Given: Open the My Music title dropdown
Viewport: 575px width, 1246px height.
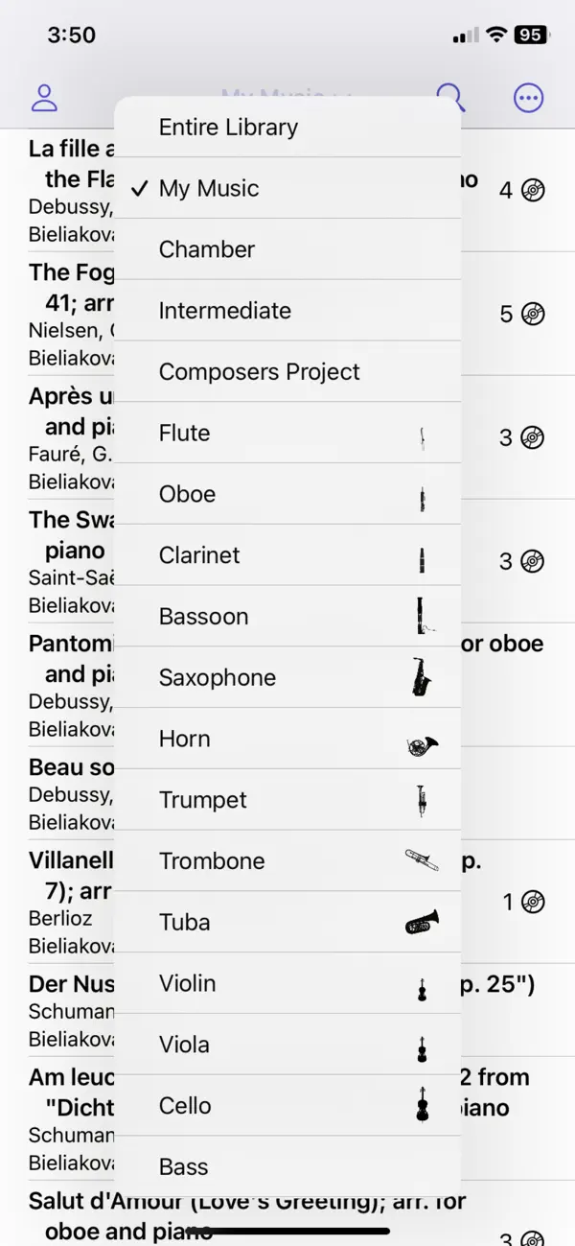Looking at the screenshot, I should coord(287,97).
